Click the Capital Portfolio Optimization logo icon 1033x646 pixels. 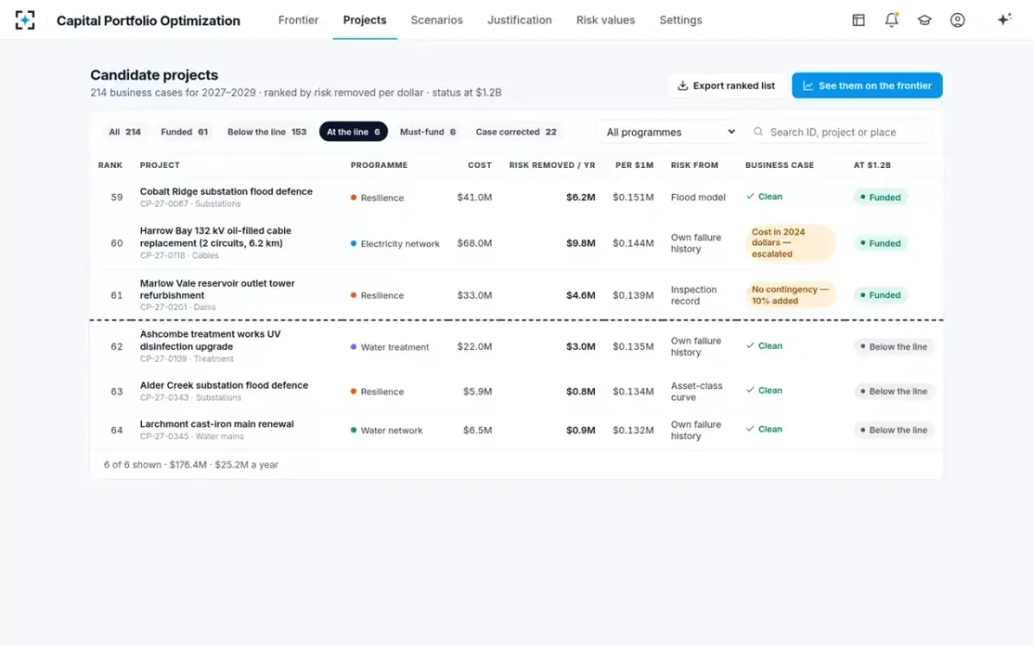pyautogui.click(x=25, y=20)
